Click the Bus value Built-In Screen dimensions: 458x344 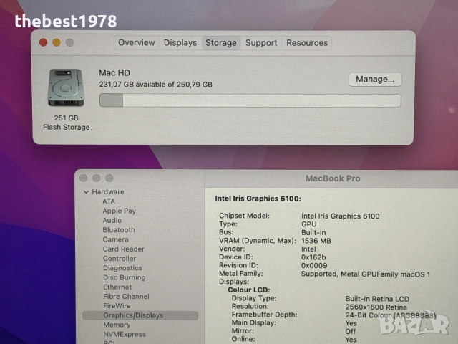coord(313,232)
